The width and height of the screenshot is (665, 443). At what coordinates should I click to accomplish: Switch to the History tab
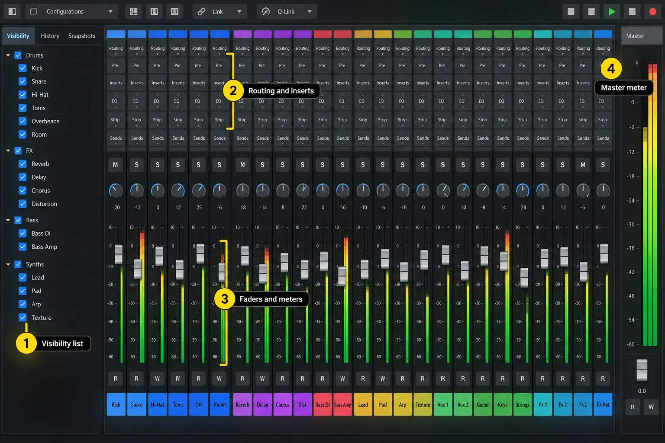pyautogui.click(x=50, y=36)
